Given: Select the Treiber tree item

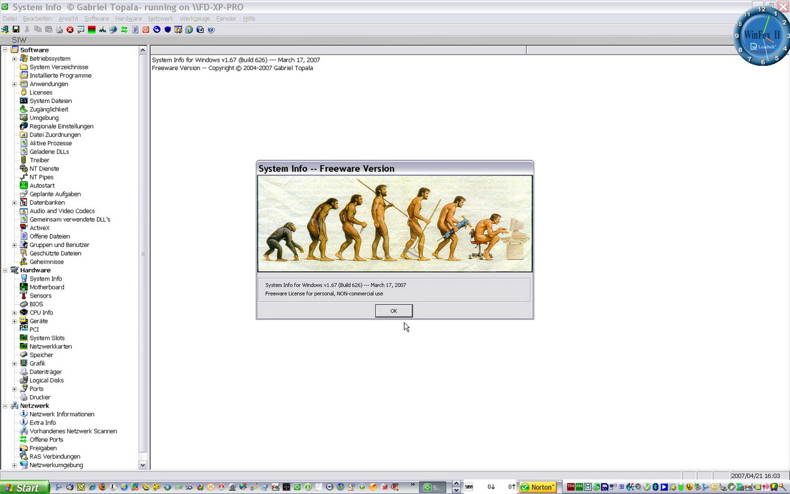Looking at the screenshot, I should (39, 160).
